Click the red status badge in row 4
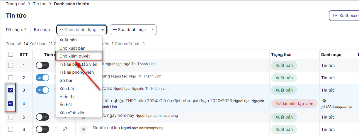 pyautogui.click(x=294, y=104)
